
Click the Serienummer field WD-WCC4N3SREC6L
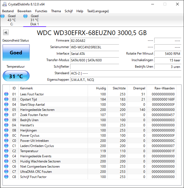[94, 47]
